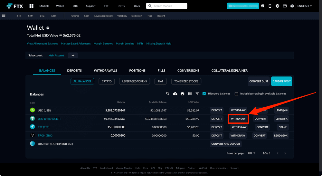Print the balances table
322x176 pixels.
point(182,93)
